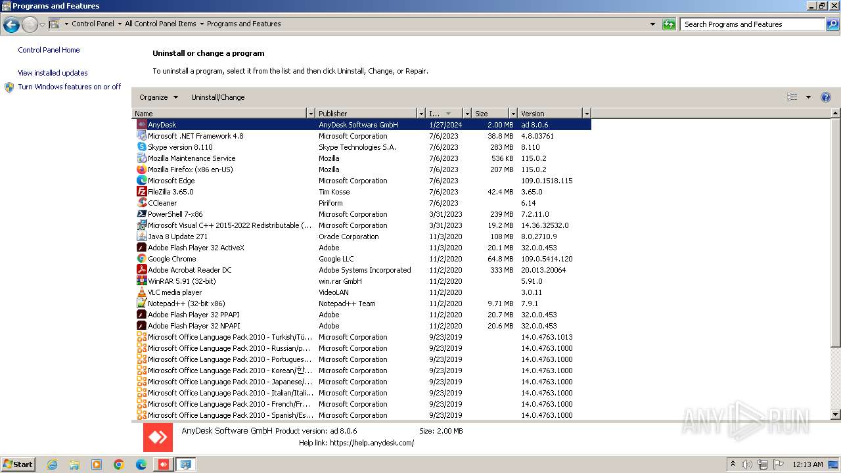Click the Programs and Features breadcrumb
This screenshot has width=841, height=473.
(244, 24)
